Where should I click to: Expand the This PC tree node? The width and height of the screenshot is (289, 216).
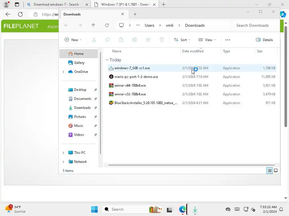click(64, 153)
